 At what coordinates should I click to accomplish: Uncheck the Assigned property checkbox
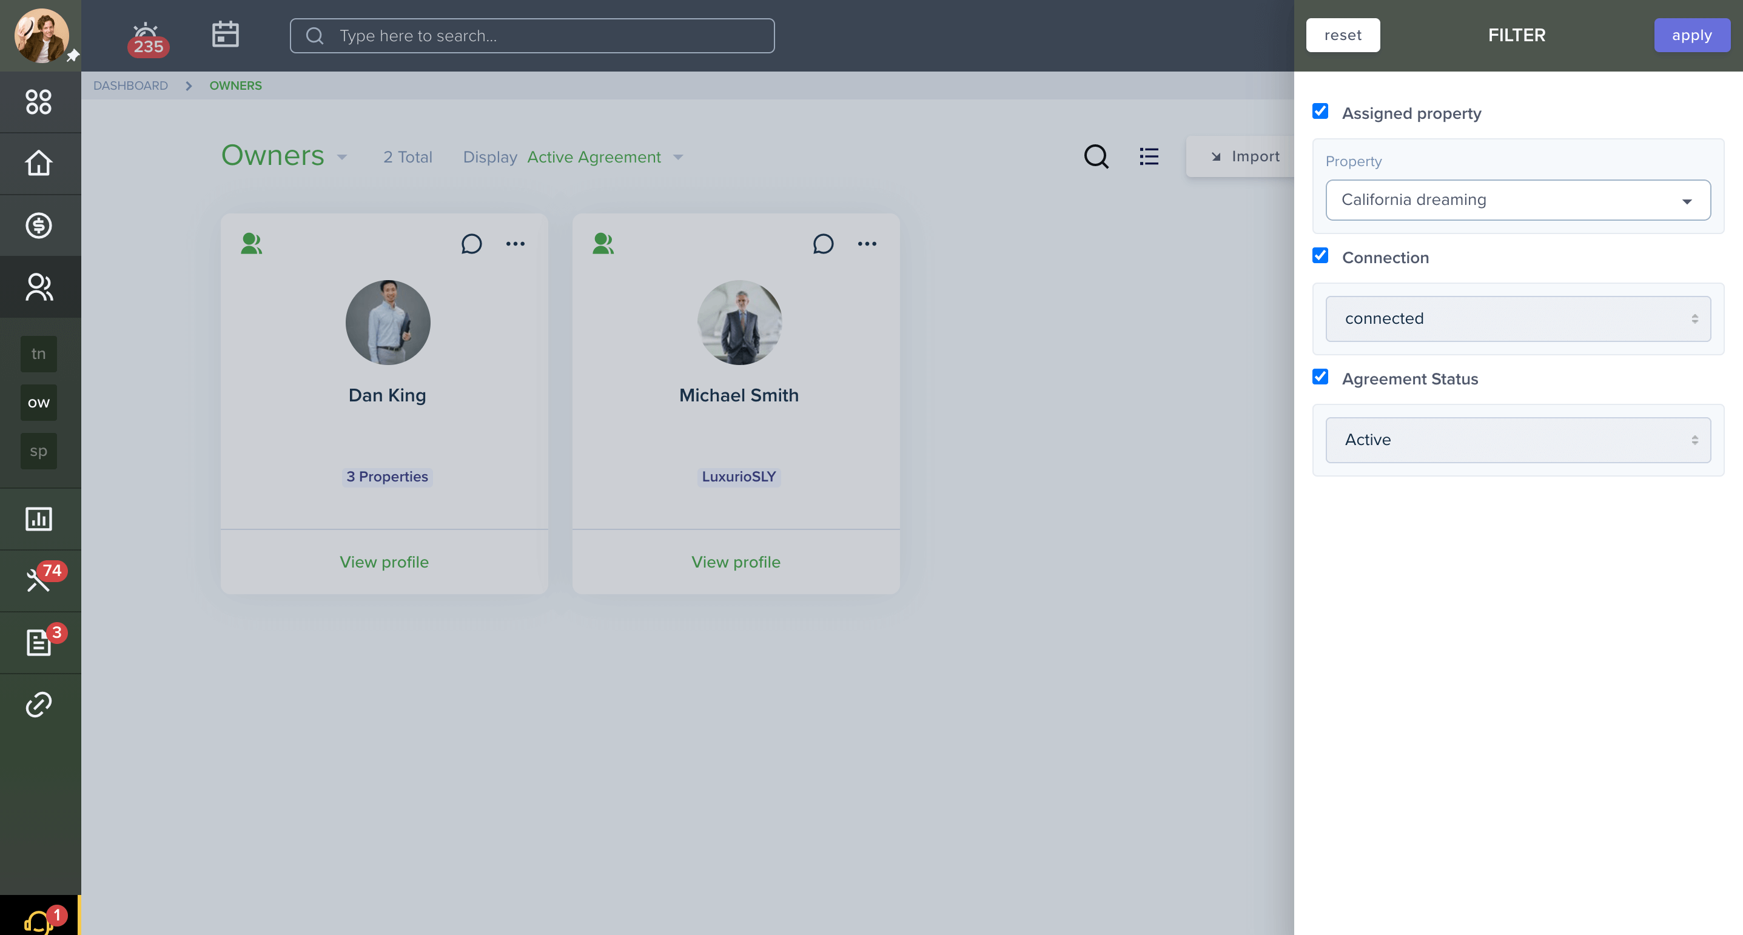click(1320, 111)
